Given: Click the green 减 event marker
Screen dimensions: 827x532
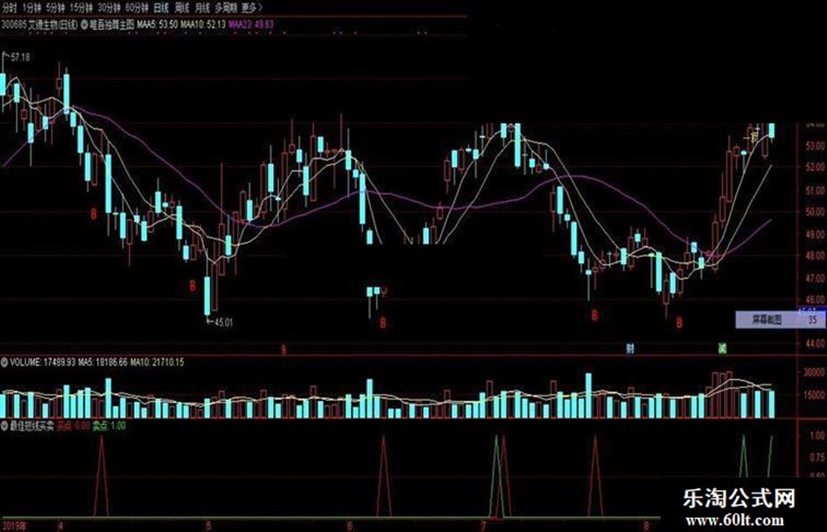Looking at the screenshot, I should tap(722, 349).
